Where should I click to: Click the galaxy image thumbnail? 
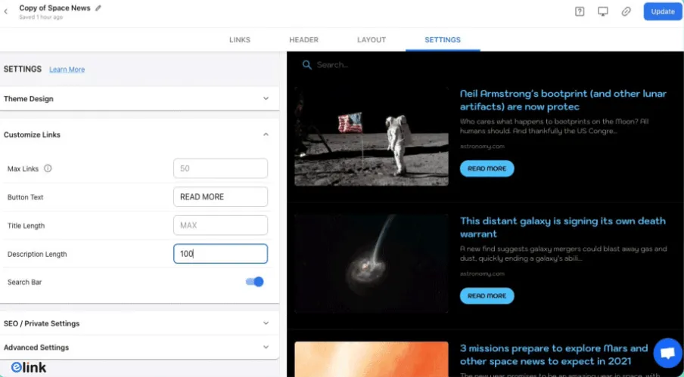point(372,264)
